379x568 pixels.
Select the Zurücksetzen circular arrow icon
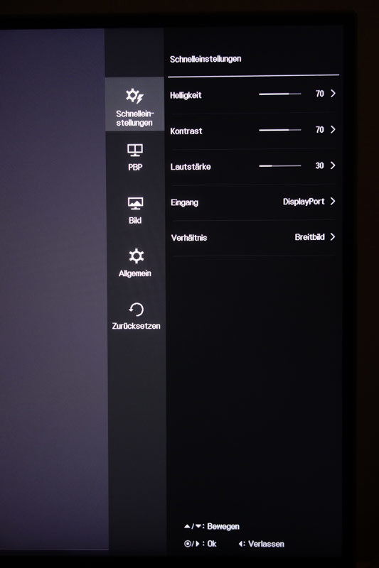coord(137,310)
